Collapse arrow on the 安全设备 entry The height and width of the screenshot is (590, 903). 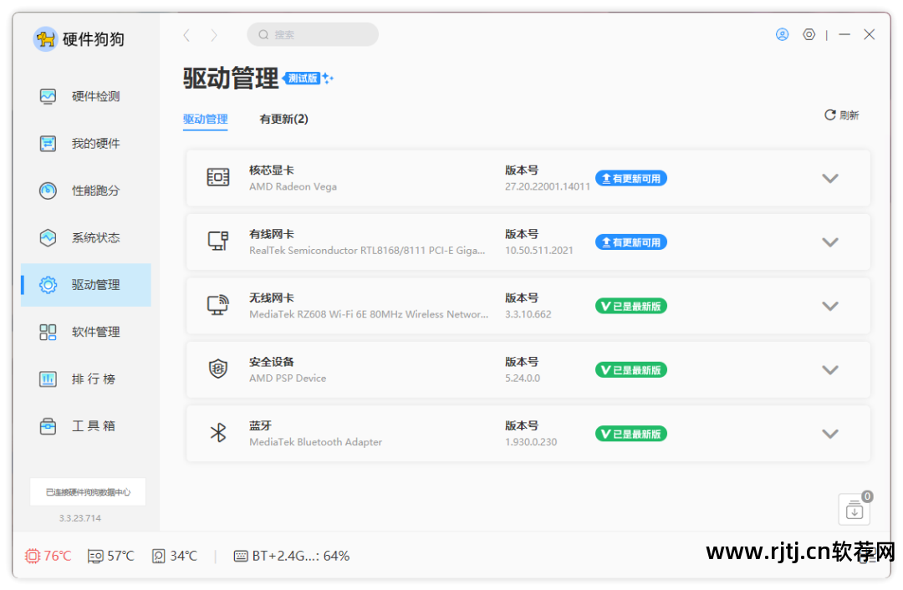click(x=830, y=369)
